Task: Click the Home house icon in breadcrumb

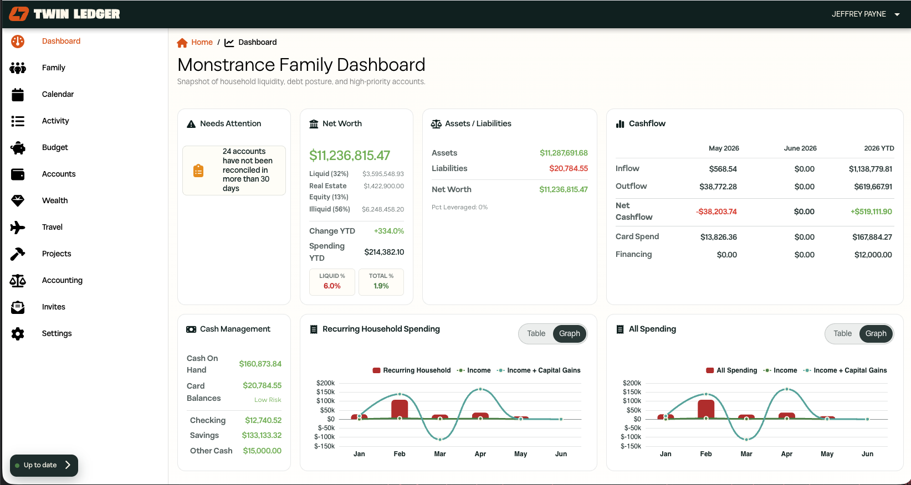Action: click(182, 43)
